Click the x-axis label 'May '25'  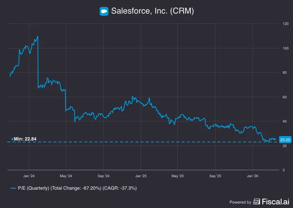pyautogui.click(x=178, y=176)
